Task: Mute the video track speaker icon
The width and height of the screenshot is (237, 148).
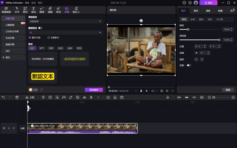Action: [14, 128]
